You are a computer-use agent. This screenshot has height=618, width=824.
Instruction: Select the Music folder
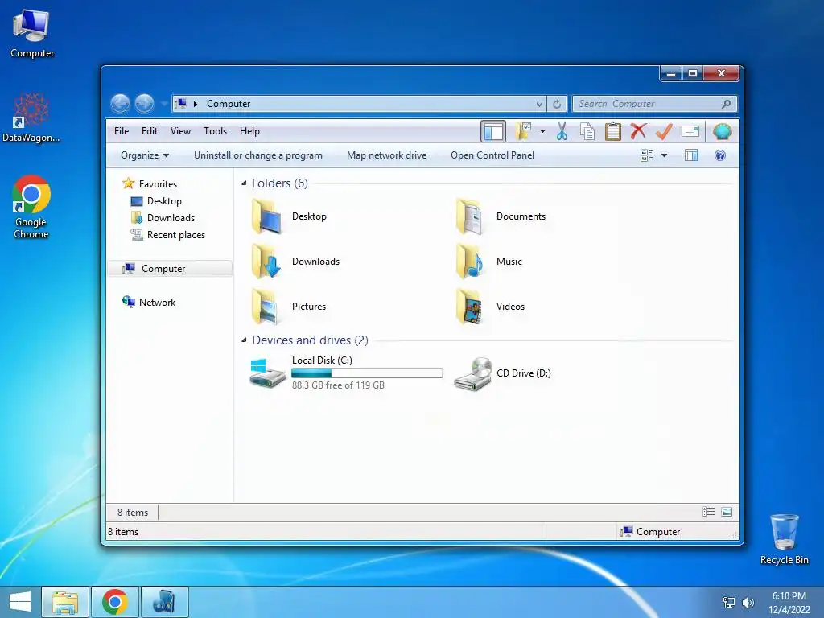[489, 262]
